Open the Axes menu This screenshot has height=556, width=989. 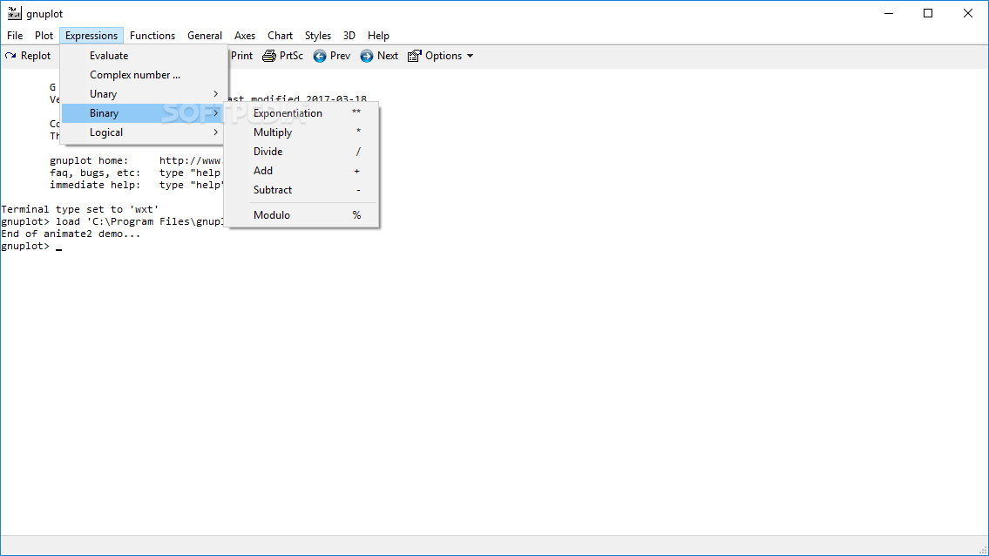tap(245, 36)
